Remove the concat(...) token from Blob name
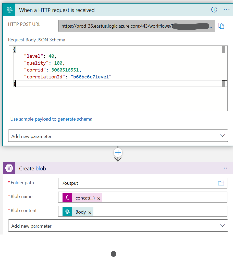The image size is (233, 257). tap(99, 198)
